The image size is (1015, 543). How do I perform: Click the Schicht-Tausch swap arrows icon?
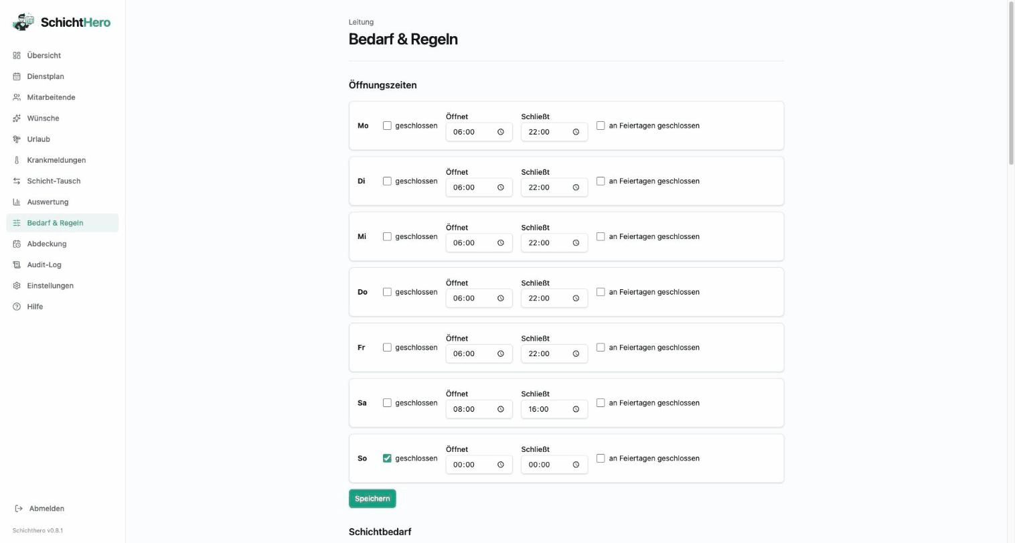pos(17,181)
